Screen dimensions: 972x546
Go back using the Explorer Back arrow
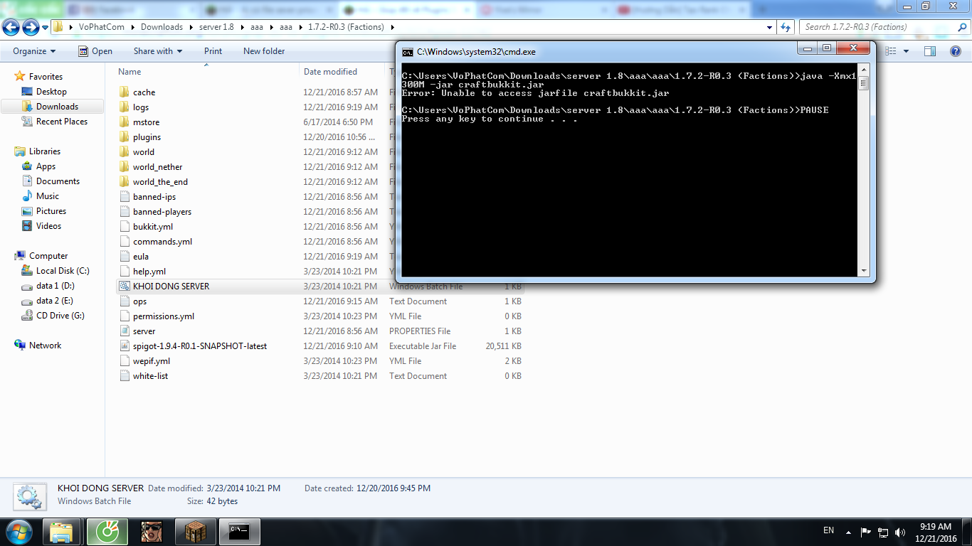click(x=11, y=27)
